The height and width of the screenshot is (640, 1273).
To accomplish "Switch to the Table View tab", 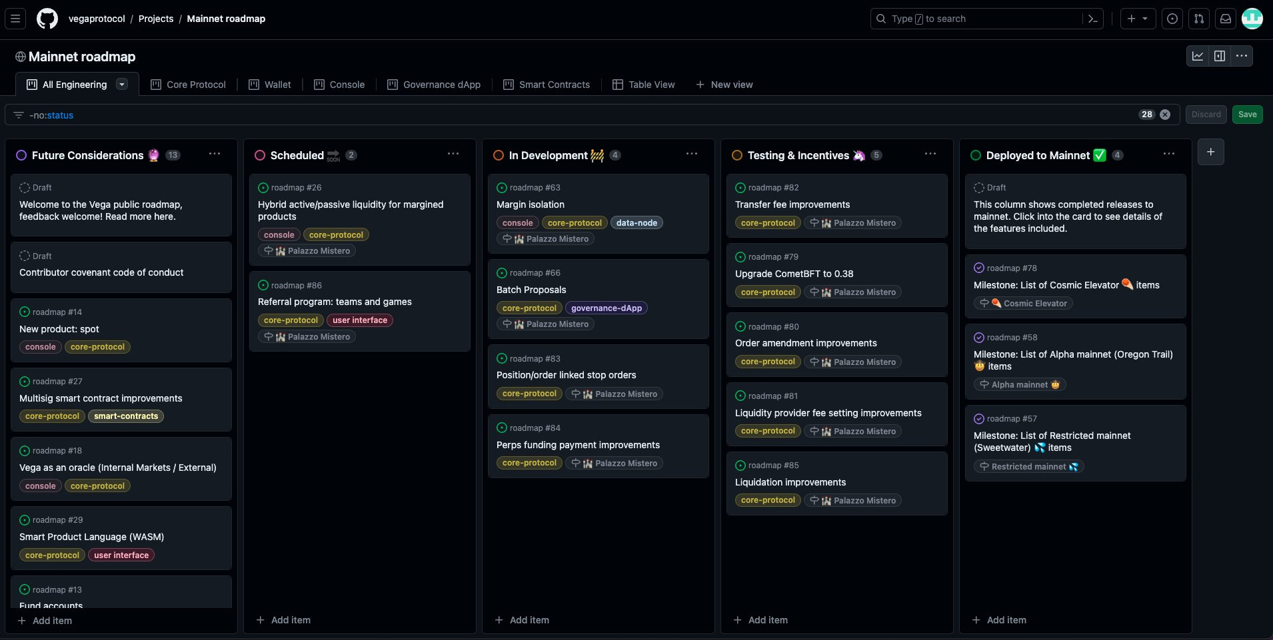I will pos(644,85).
